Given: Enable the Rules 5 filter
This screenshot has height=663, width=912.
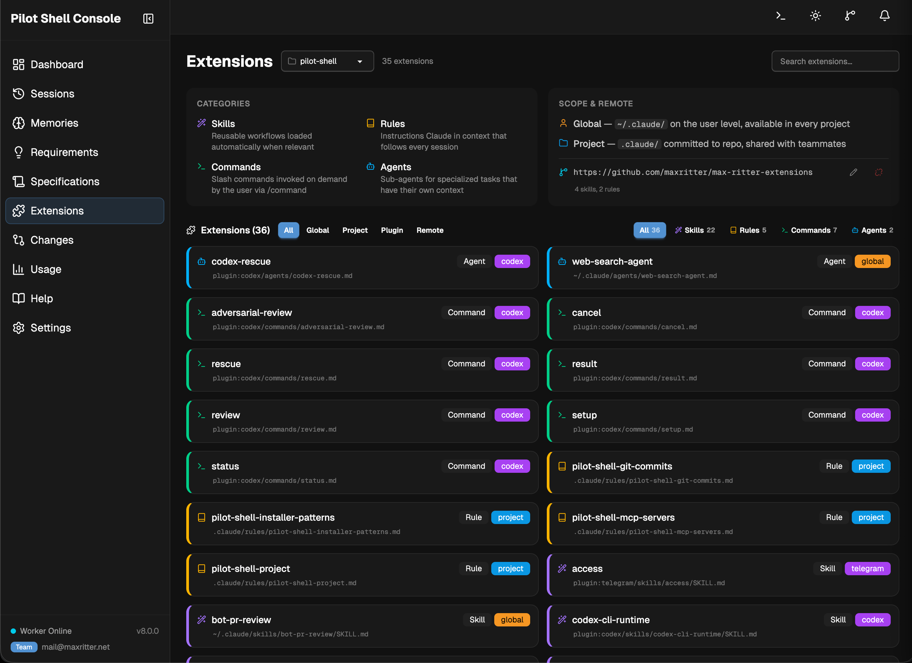Looking at the screenshot, I should click(x=748, y=230).
